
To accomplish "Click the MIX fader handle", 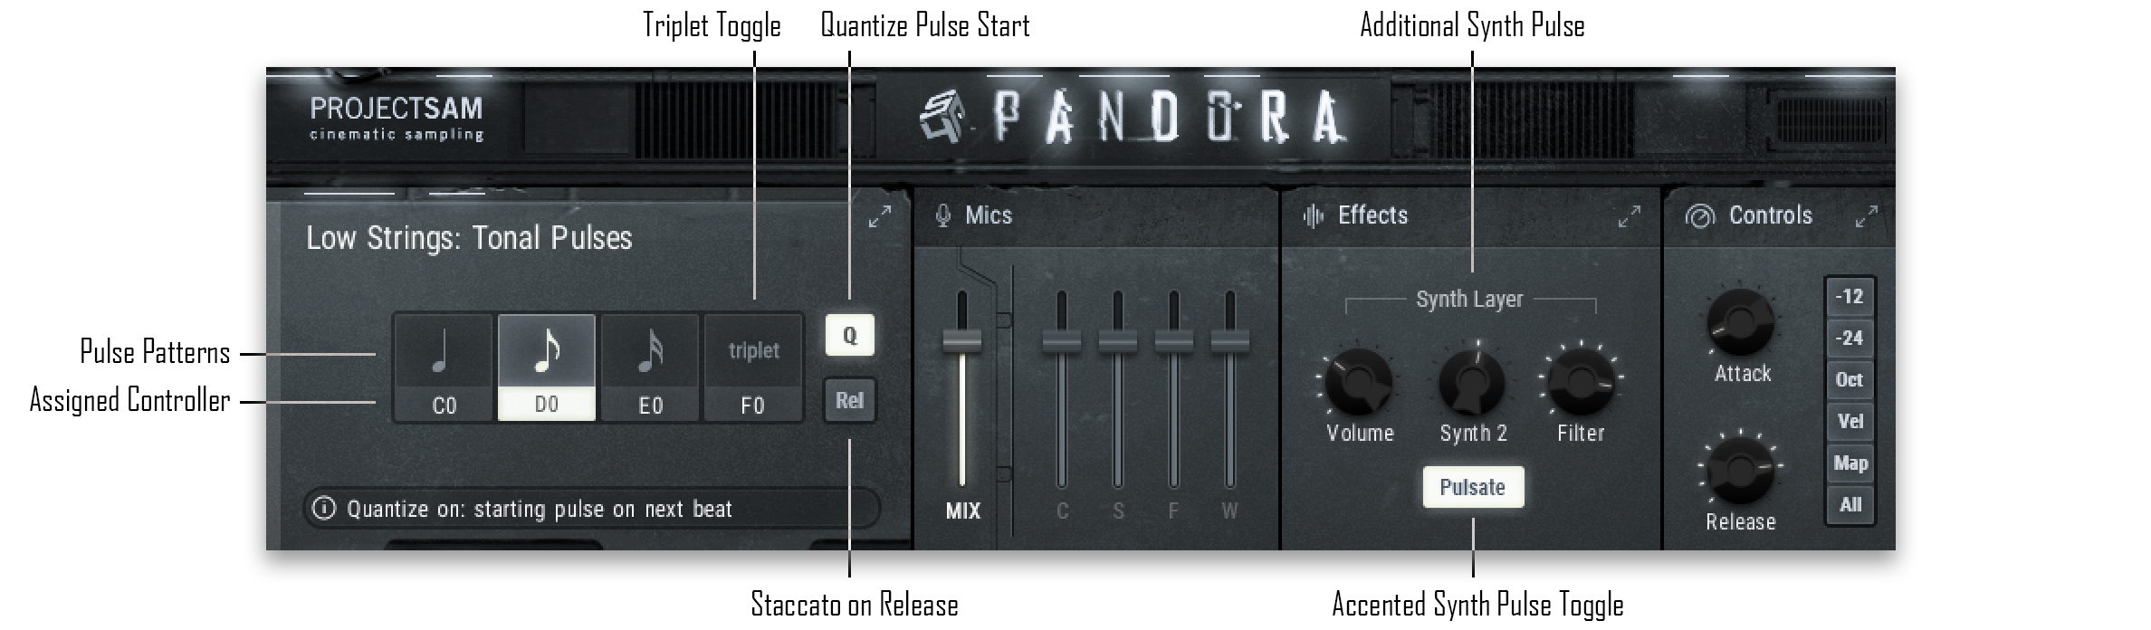I will click(962, 340).
